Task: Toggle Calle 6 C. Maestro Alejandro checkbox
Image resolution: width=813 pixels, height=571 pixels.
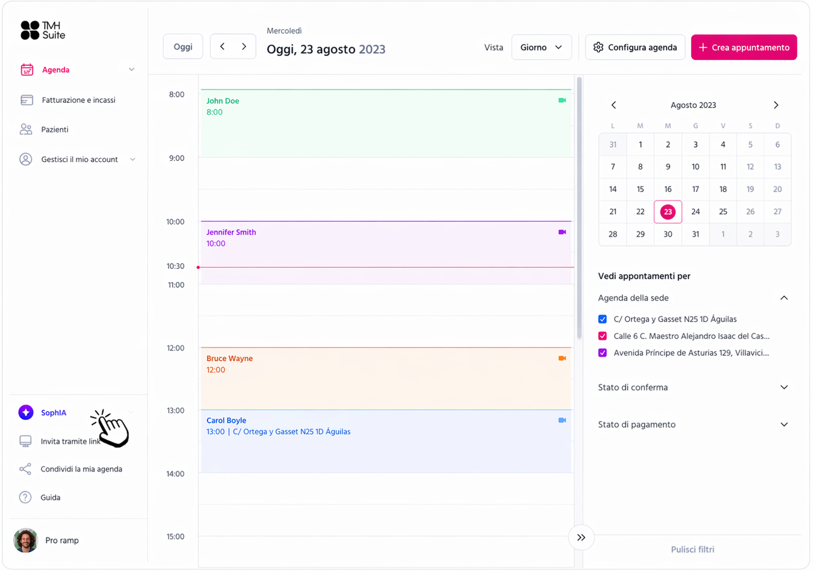Action: click(x=602, y=336)
